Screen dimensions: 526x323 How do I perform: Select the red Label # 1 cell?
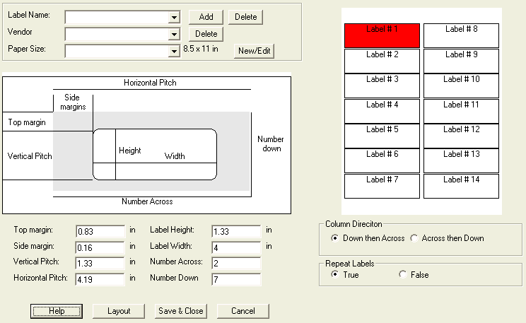[382, 35]
